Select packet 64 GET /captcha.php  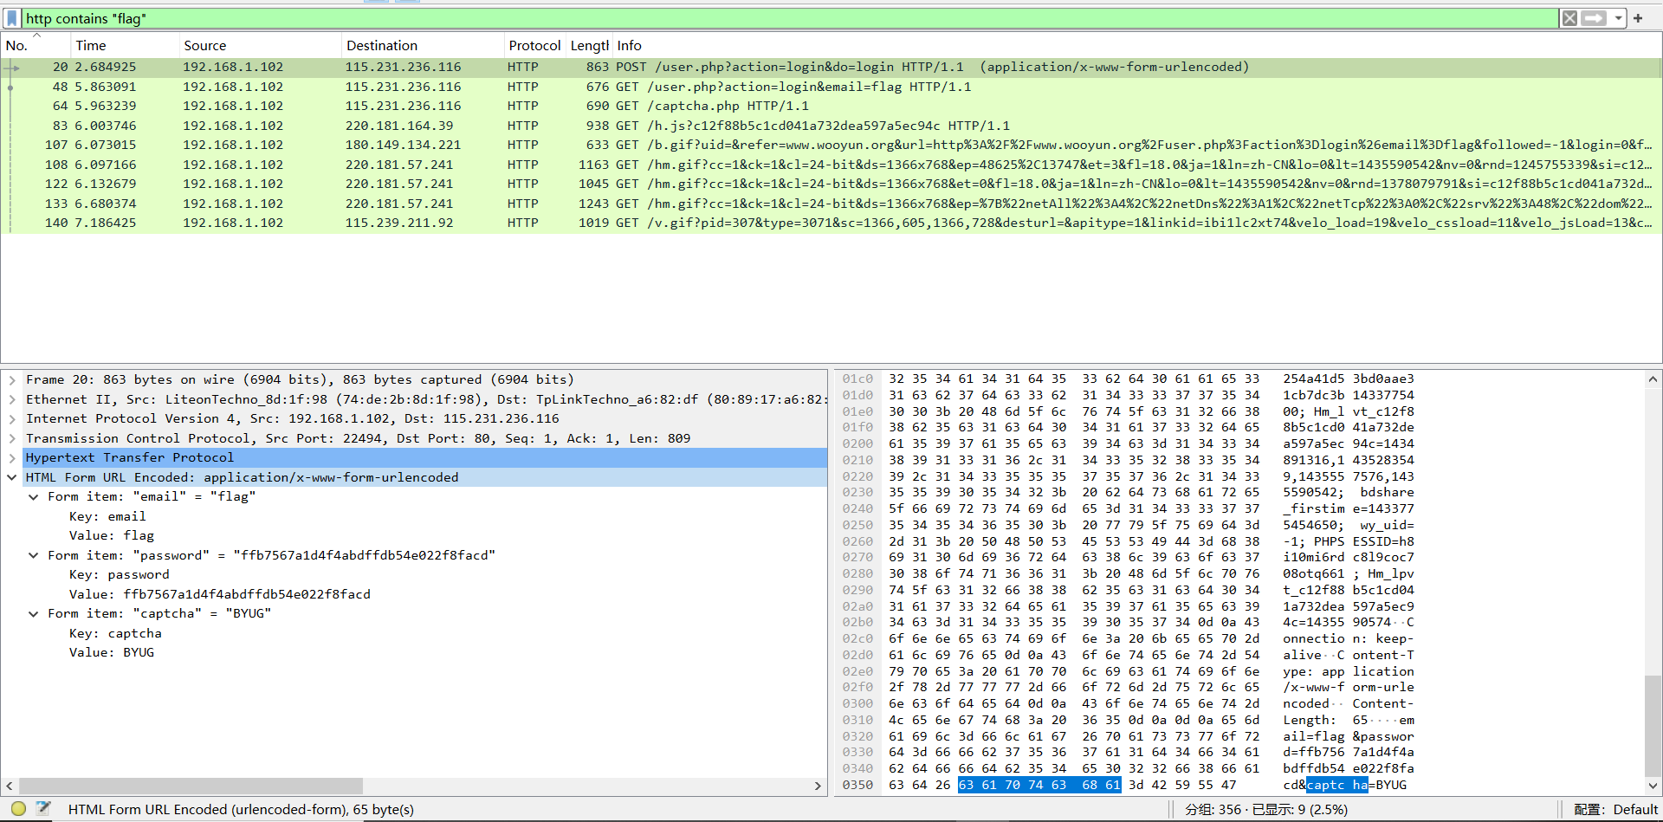pyautogui.click(x=831, y=106)
